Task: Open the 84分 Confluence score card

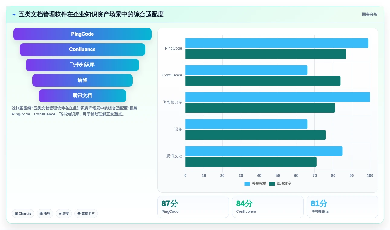Action: click(x=268, y=207)
